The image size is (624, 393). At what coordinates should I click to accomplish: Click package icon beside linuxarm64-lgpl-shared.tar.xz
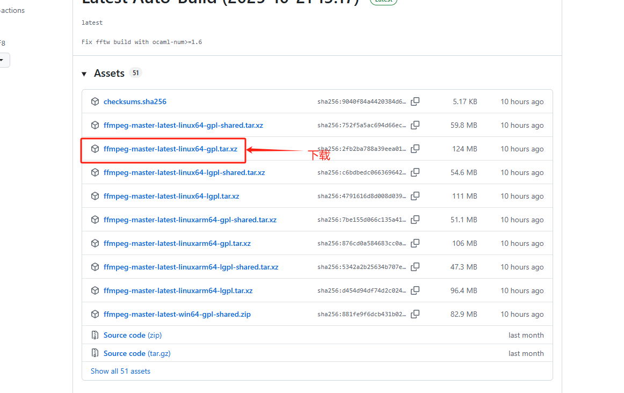click(95, 267)
